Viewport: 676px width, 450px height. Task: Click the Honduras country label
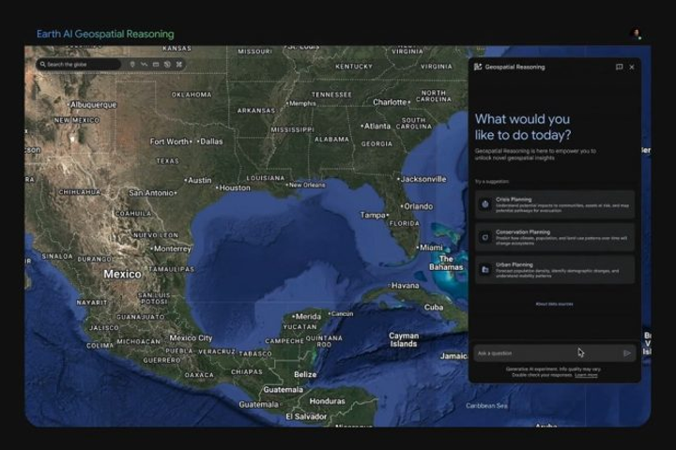click(x=328, y=401)
